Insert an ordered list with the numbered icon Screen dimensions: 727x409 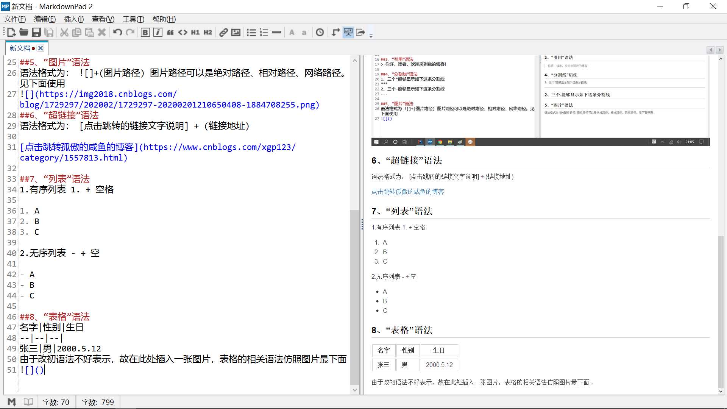coord(264,32)
